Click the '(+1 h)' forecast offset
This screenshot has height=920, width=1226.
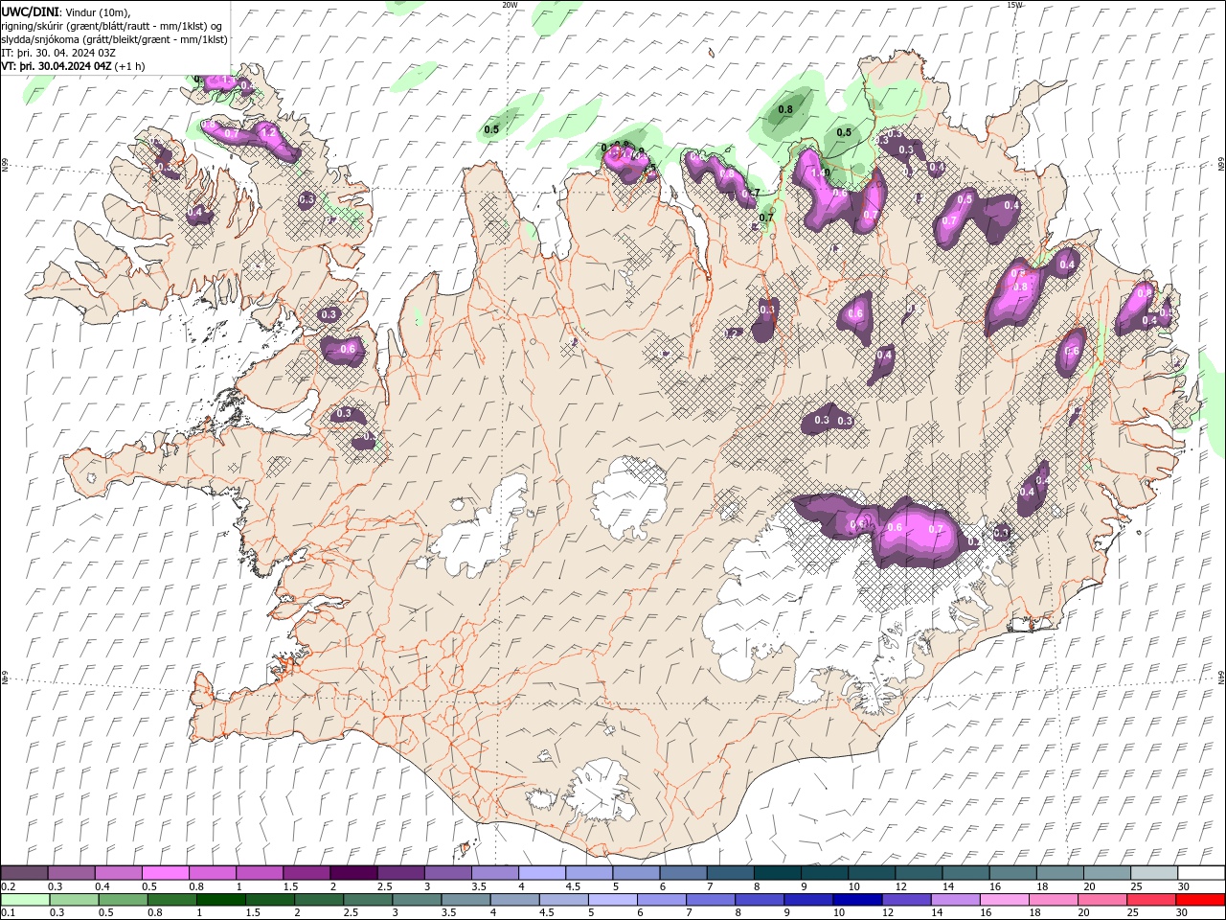coord(130,66)
